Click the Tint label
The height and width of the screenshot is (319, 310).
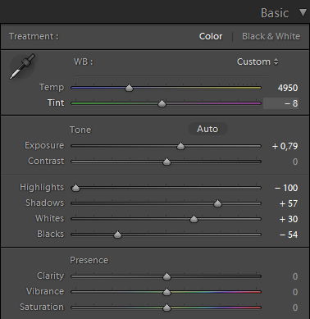coord(56,103)
